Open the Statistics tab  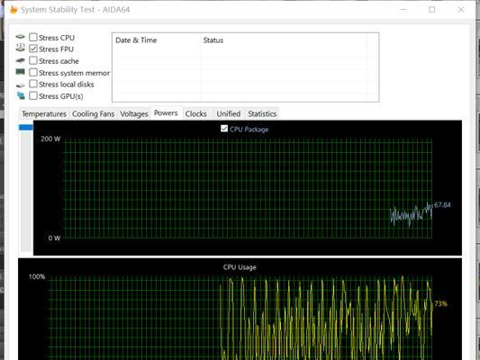262,113
